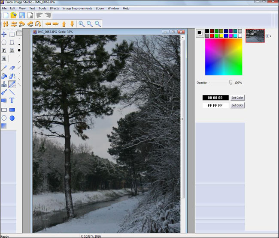Select the layer thumbnail with red border
Image resolution: width=279 pixels, height=238 pixels.
(x=255, y=36)
